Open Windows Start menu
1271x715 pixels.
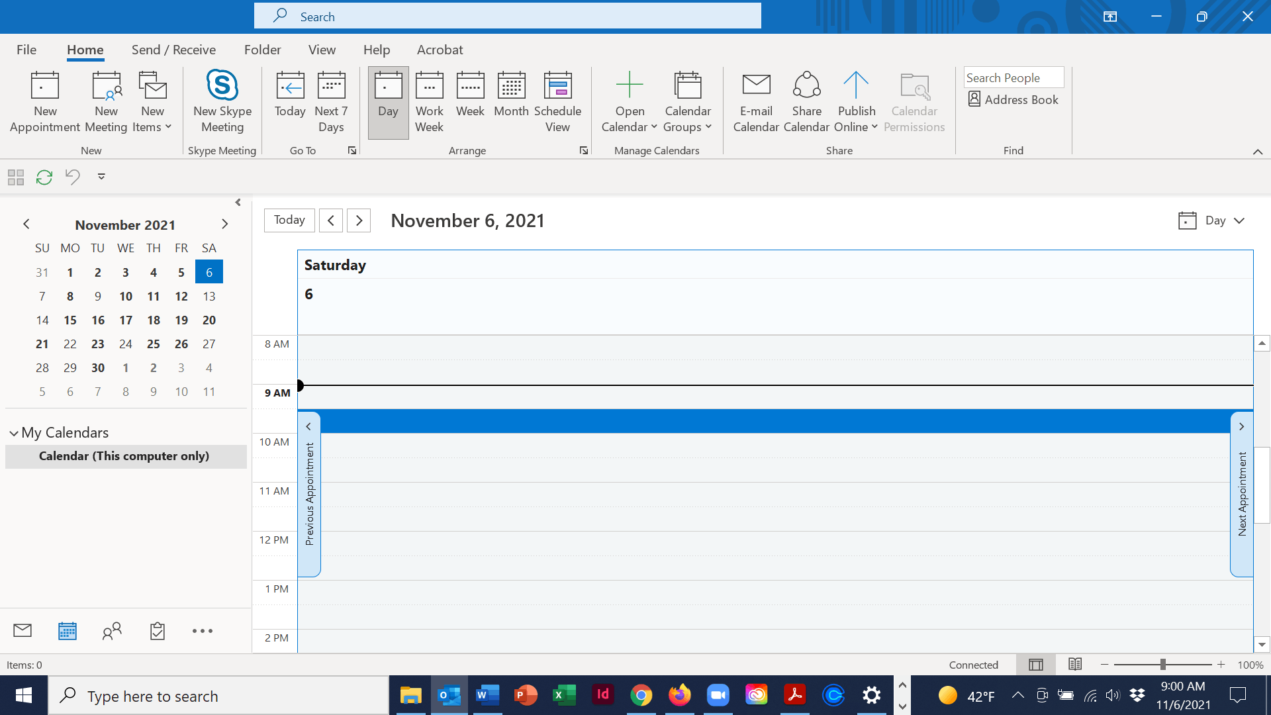24,695
